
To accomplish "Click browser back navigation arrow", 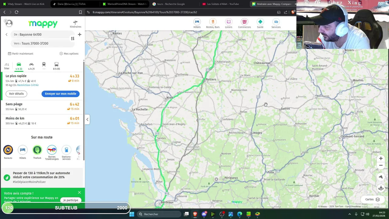I will click(x=4, y=12).
